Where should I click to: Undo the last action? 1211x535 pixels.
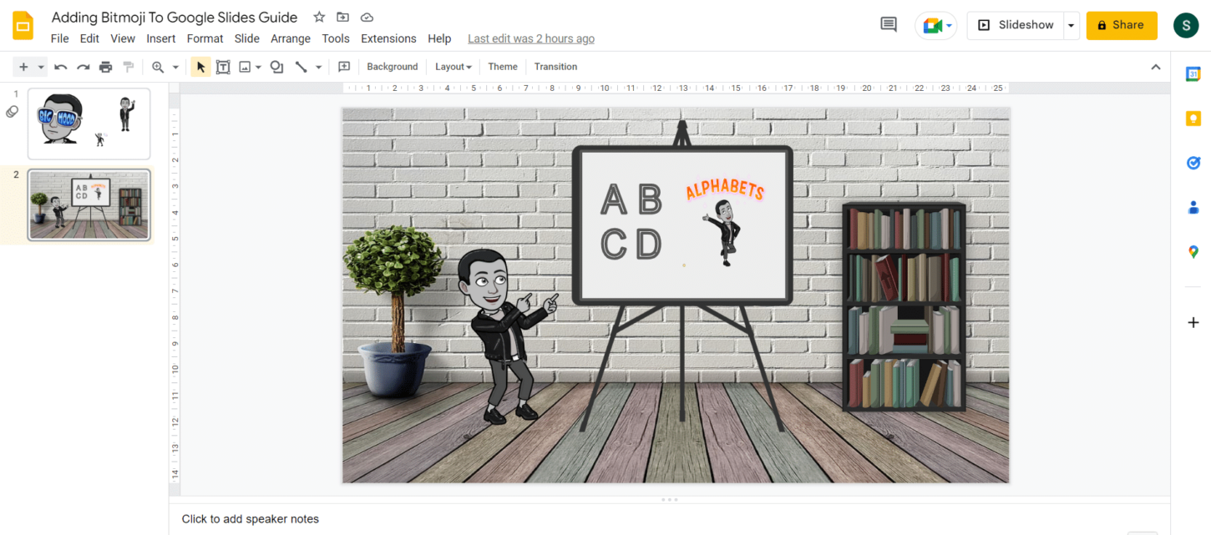pyautogui.click(x=60, y=67)
